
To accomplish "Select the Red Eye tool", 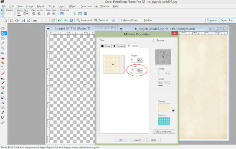I will (x=3, y=58).
